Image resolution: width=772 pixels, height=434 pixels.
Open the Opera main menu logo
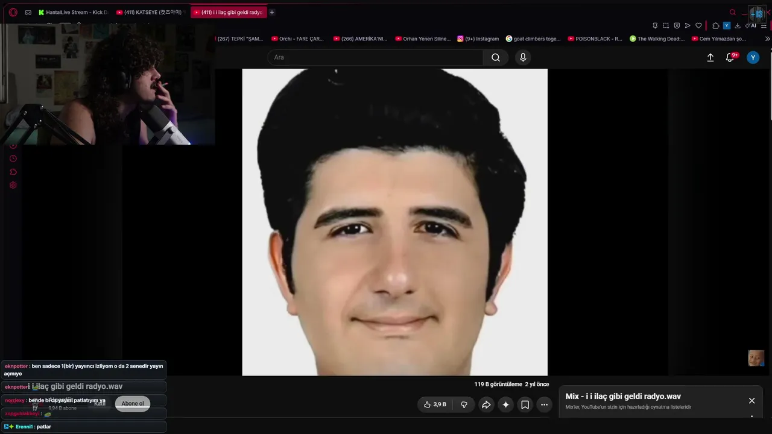13,12
